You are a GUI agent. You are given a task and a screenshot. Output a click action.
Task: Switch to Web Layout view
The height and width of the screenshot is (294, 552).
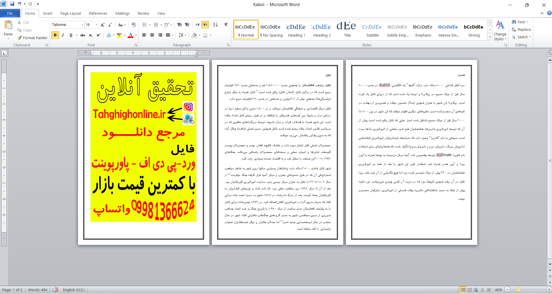[x=476, y=290]
